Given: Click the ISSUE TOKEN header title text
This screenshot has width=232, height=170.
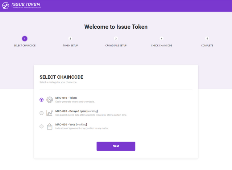Looking at the screenshot, I should tap(26, 4).
